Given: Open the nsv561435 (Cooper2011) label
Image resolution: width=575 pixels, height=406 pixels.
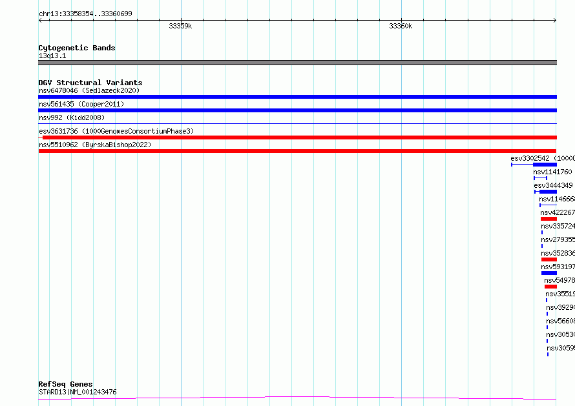Looking at the screenshot, I should pos(81,104).
